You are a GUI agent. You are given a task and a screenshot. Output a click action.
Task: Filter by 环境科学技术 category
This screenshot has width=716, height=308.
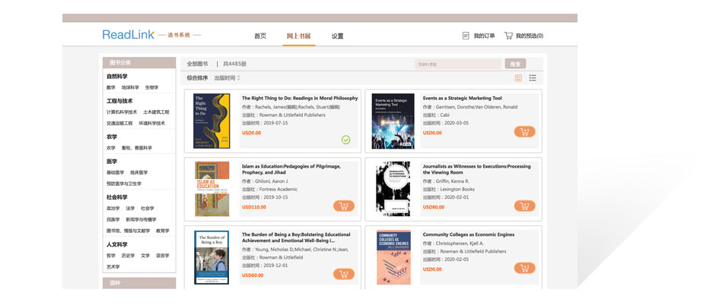pyautogui.click(x=152, y=124)
